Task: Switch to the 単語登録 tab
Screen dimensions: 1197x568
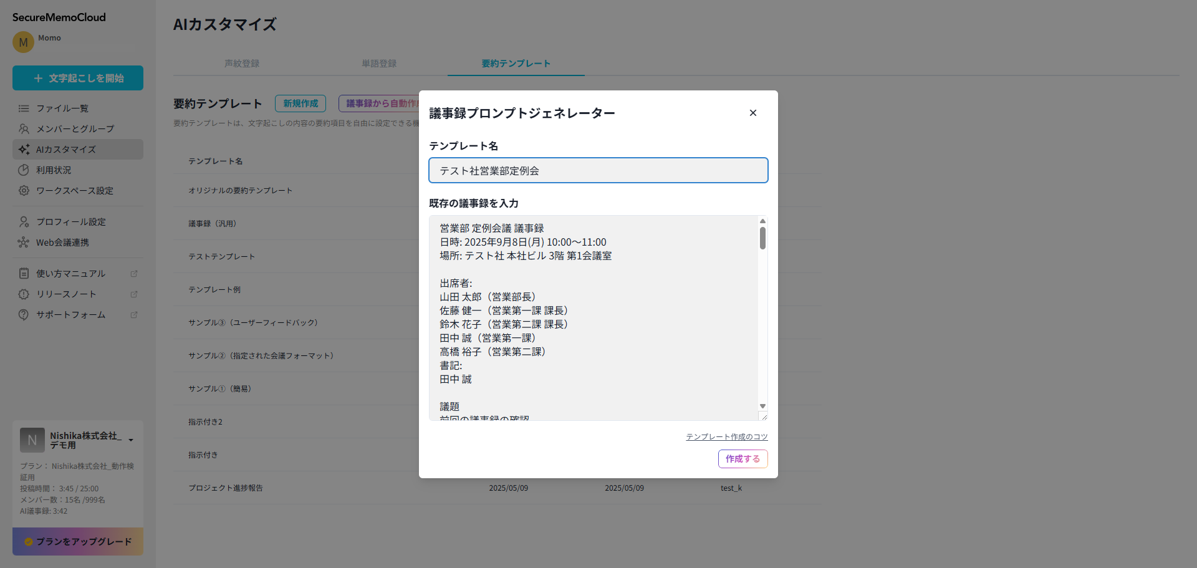Action: point(379,63)
